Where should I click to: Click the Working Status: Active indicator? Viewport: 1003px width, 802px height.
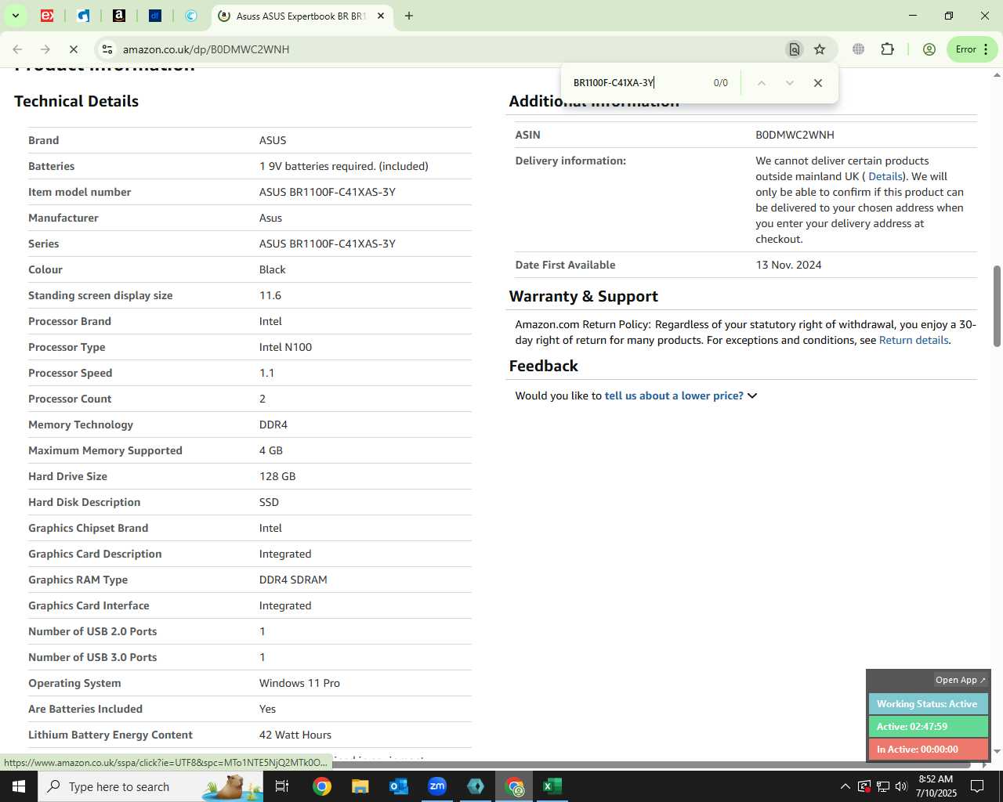(928, 704)
